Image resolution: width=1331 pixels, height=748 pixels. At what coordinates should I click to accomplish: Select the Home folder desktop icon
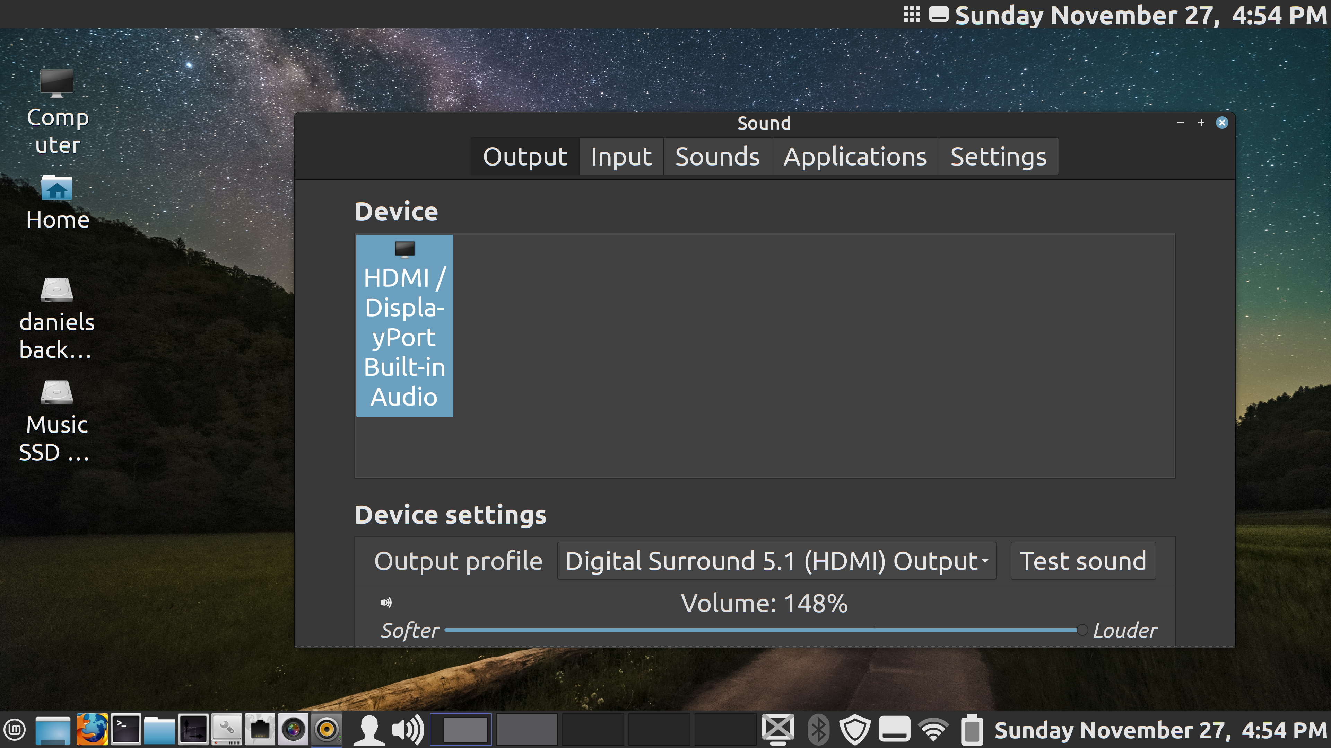(57, 202)
